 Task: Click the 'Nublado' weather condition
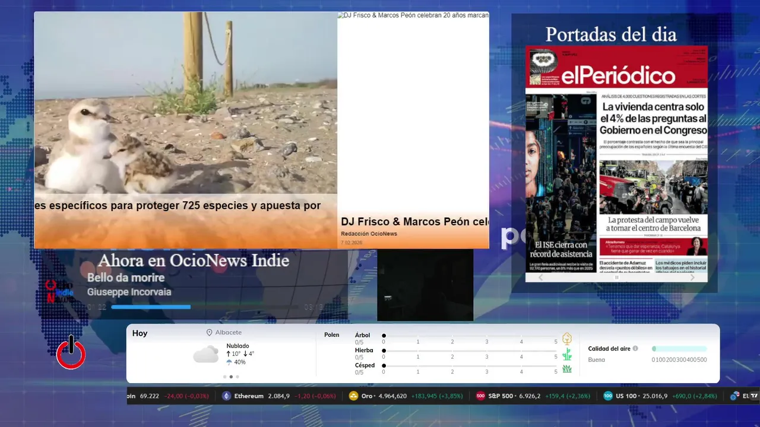(237, 346)
